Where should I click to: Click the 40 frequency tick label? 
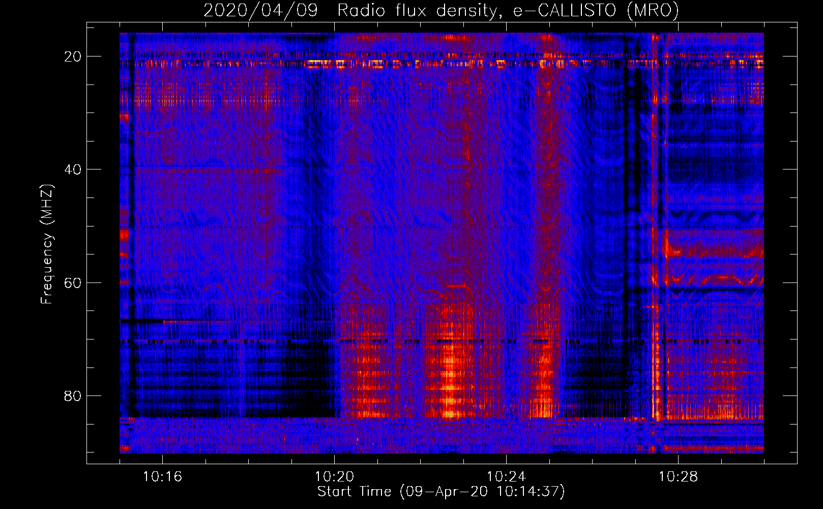pos(73,169)
